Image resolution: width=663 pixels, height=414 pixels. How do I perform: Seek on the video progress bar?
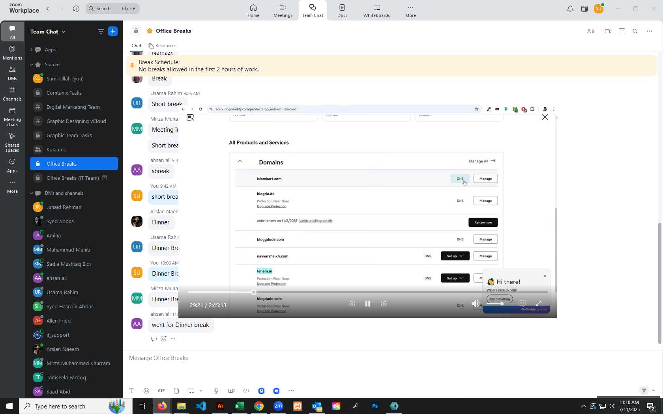coord(368,292)
